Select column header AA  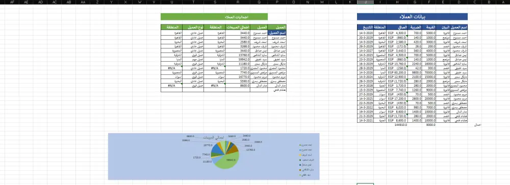(x=83, y=2)
